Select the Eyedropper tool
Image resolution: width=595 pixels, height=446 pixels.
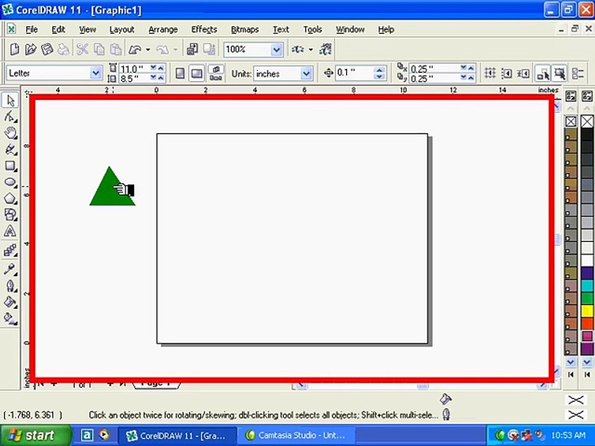pos(11,269)
